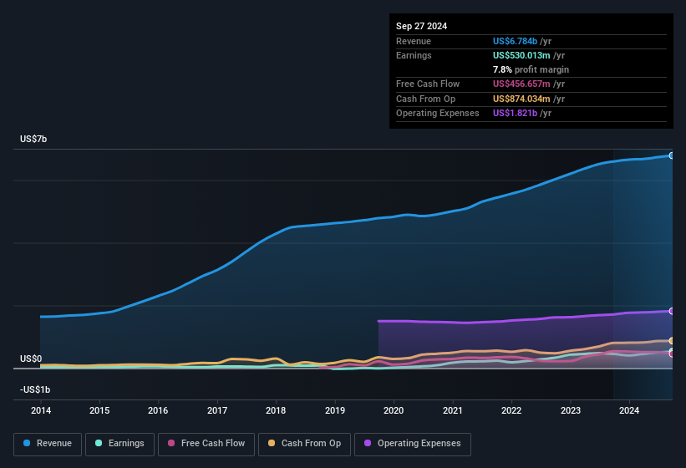The height and width of the screenshot is (468, 686).
Task: Toggle the Cash From Op legend button
Action: tap(304, 444)
